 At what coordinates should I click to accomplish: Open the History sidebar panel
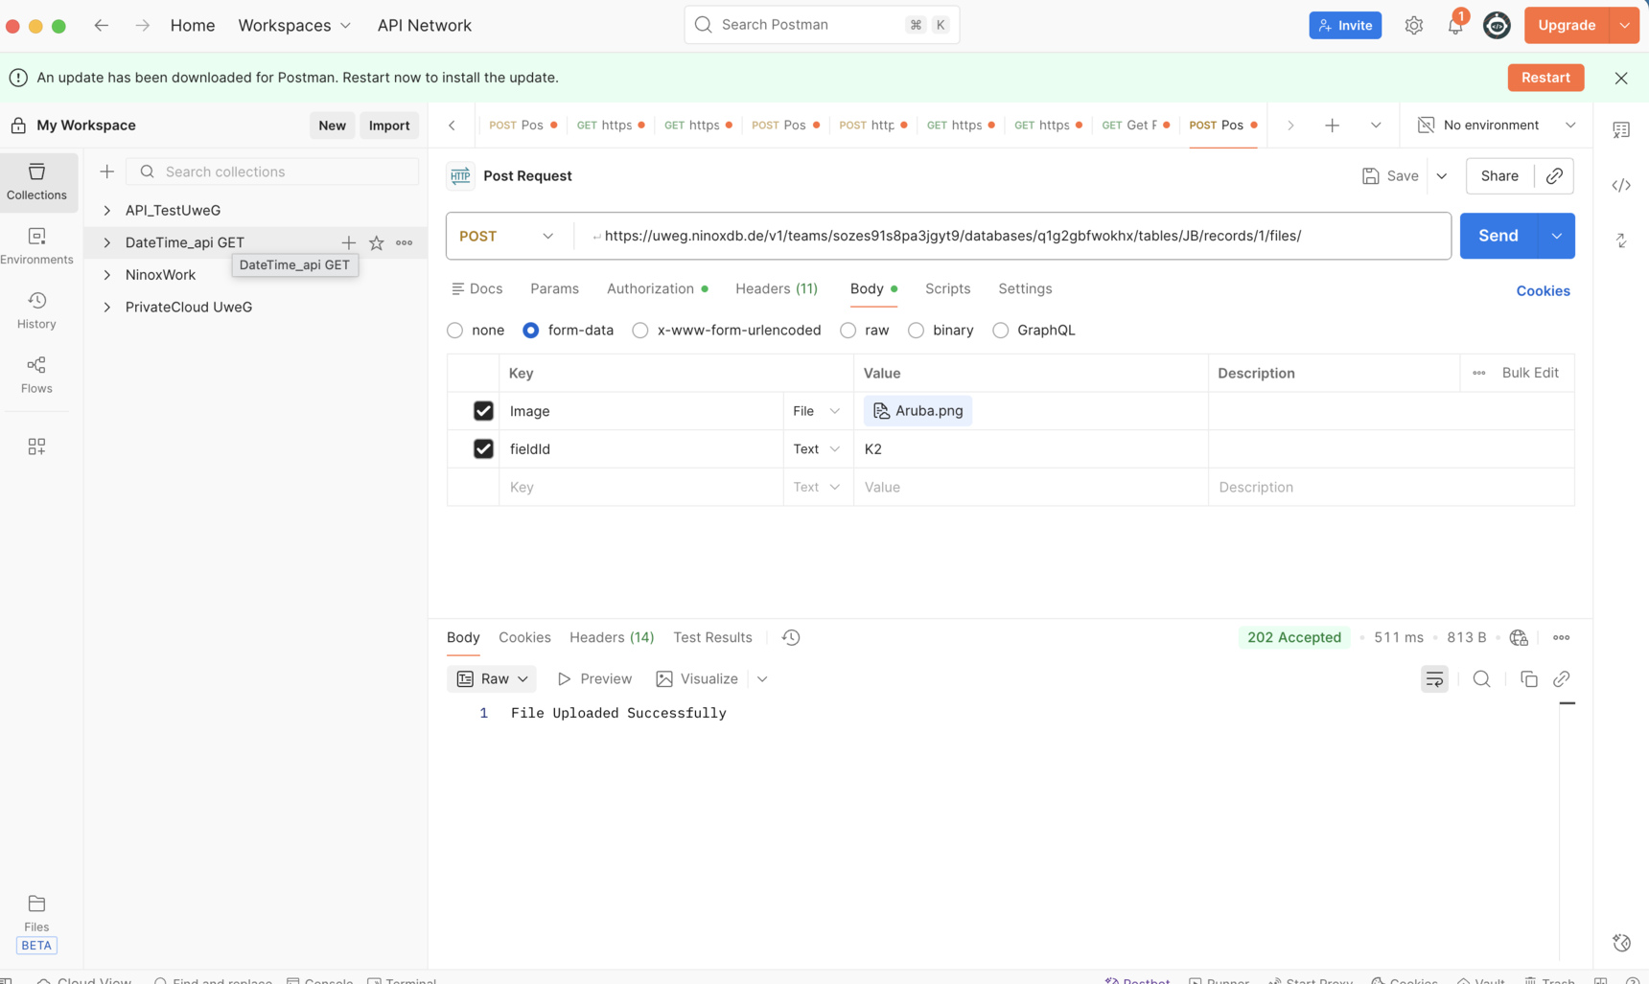coord(36,310)
